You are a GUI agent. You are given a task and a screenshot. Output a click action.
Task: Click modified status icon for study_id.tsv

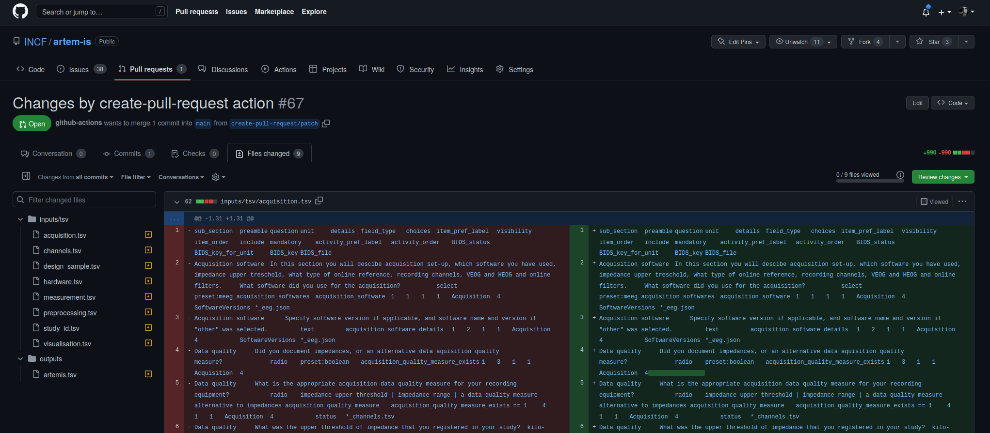(148, 327)
